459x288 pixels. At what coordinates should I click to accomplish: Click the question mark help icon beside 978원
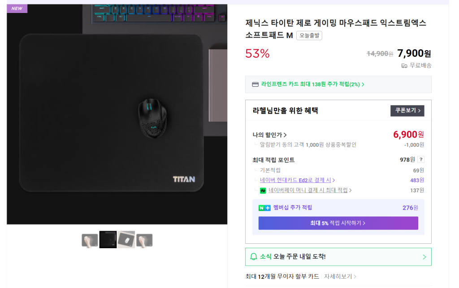(x=420, y=160)
